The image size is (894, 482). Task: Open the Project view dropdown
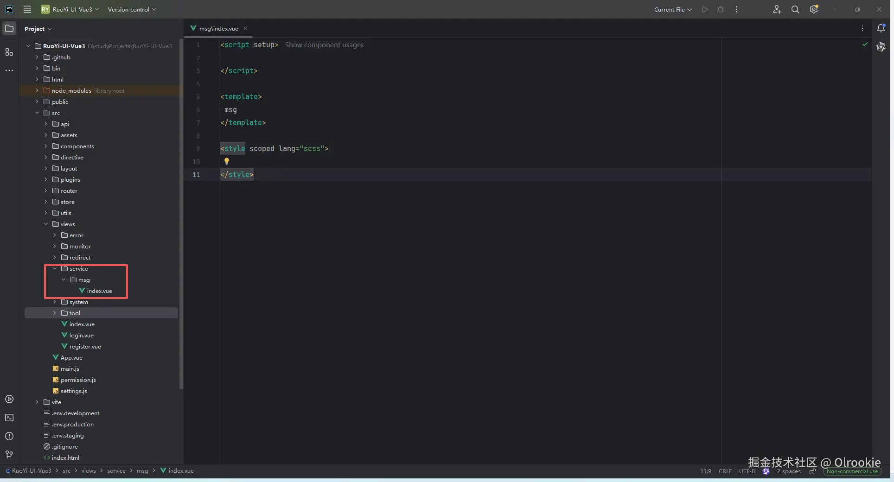38,29
